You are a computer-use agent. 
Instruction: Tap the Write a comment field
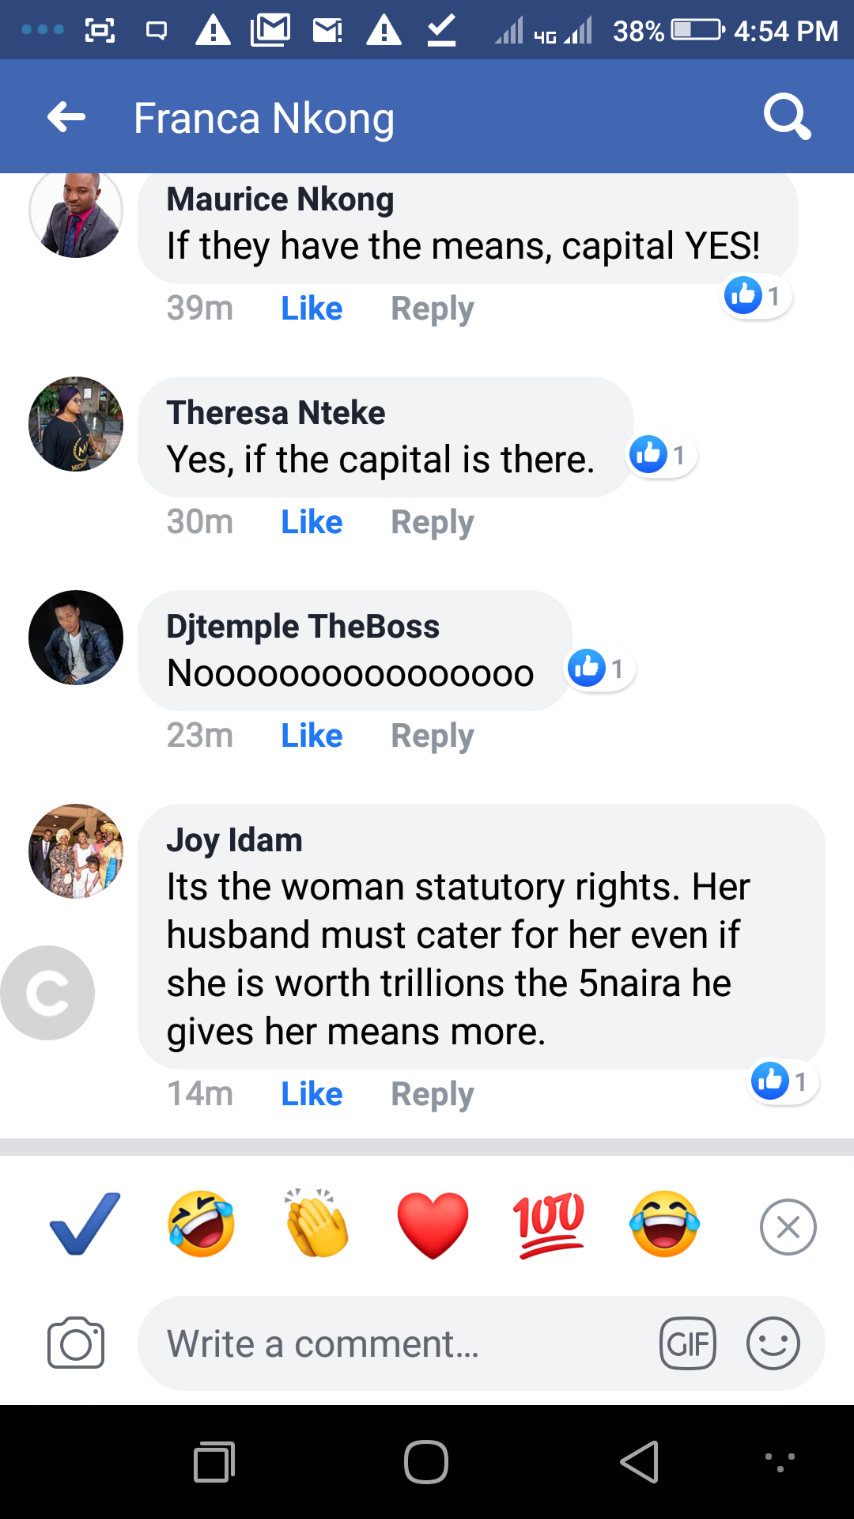tap(395, 1343)
